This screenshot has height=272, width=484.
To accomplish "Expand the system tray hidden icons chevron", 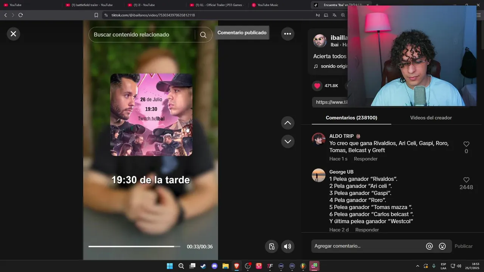I will click(x=417, y=266).
